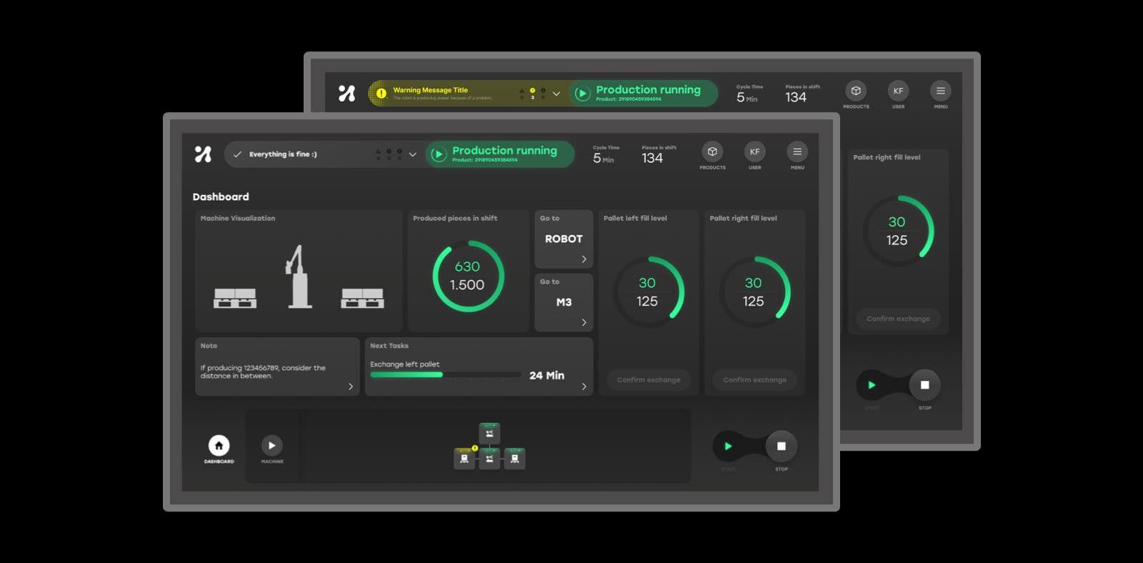Open Go to M3 card
Screen dimensions: 1143x563
[564, 303]
